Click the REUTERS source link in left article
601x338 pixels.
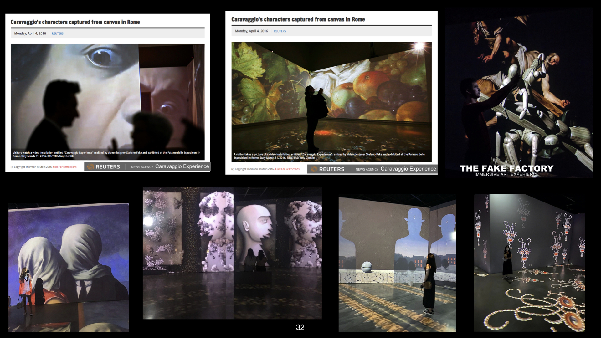[58, 33]
